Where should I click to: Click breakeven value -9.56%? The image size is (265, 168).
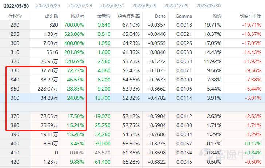[253, 70]
